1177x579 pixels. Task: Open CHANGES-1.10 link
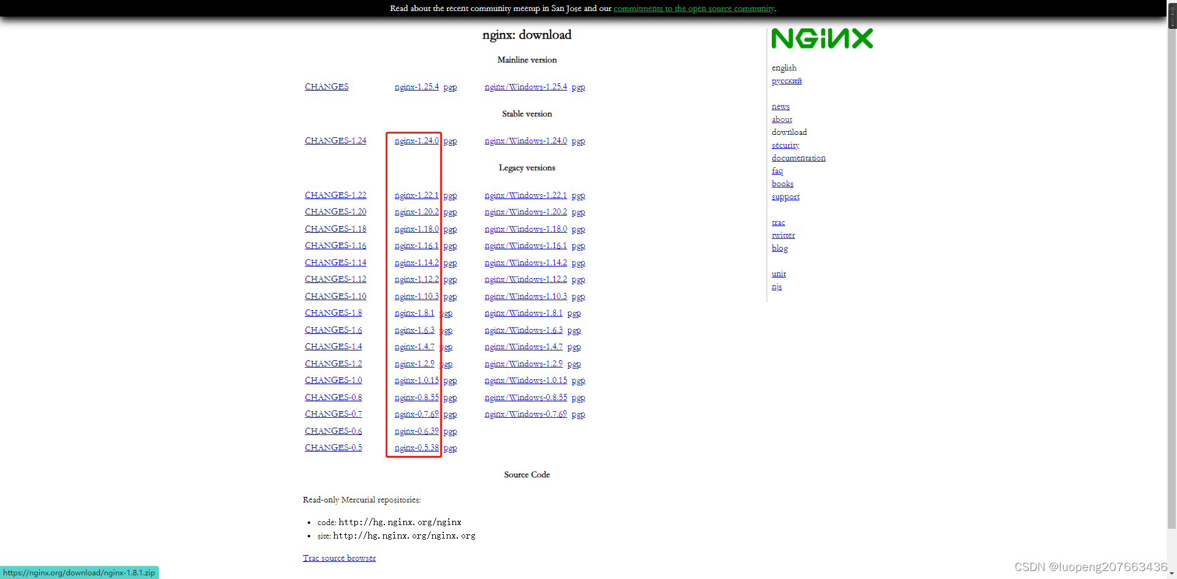pyautogui.click(x=335, y=297)
